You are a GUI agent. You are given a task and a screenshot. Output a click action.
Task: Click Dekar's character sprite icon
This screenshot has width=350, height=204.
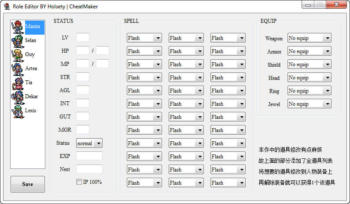pyautogui.click(x=18, y=97)
